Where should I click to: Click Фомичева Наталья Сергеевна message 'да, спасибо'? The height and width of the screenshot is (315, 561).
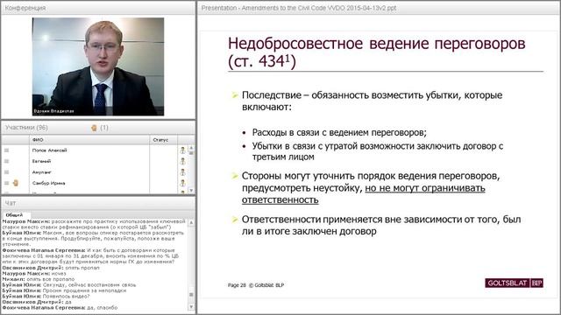[60, 307]
